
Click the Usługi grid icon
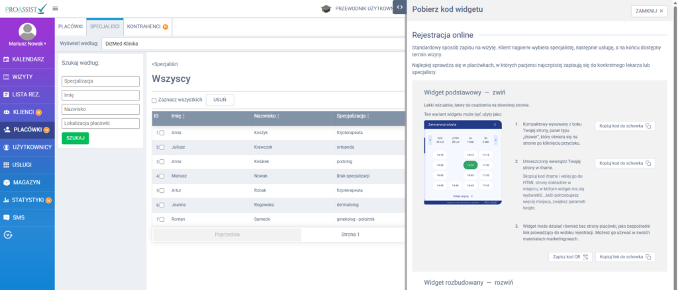coord(7,164)
